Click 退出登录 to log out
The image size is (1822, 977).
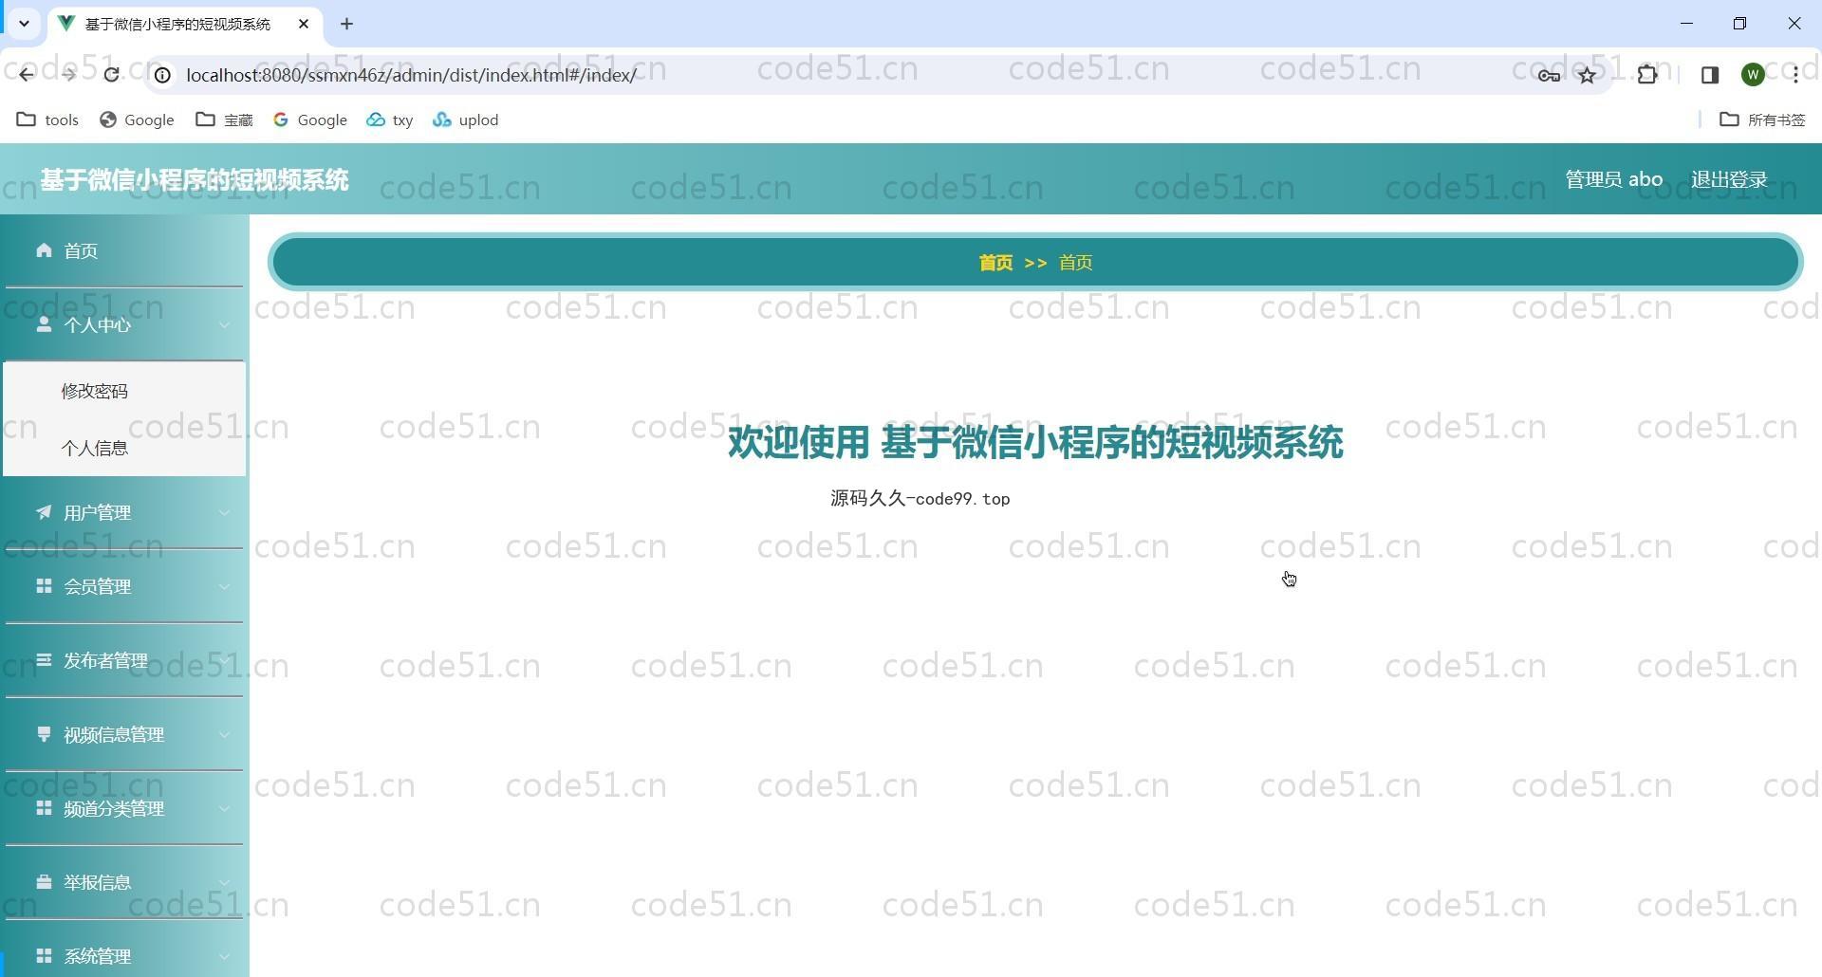click(1729, 179)
